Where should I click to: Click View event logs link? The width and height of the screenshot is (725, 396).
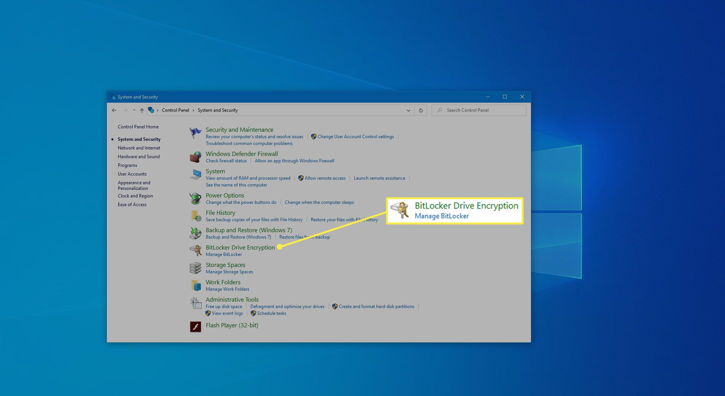tap(227, 313)
